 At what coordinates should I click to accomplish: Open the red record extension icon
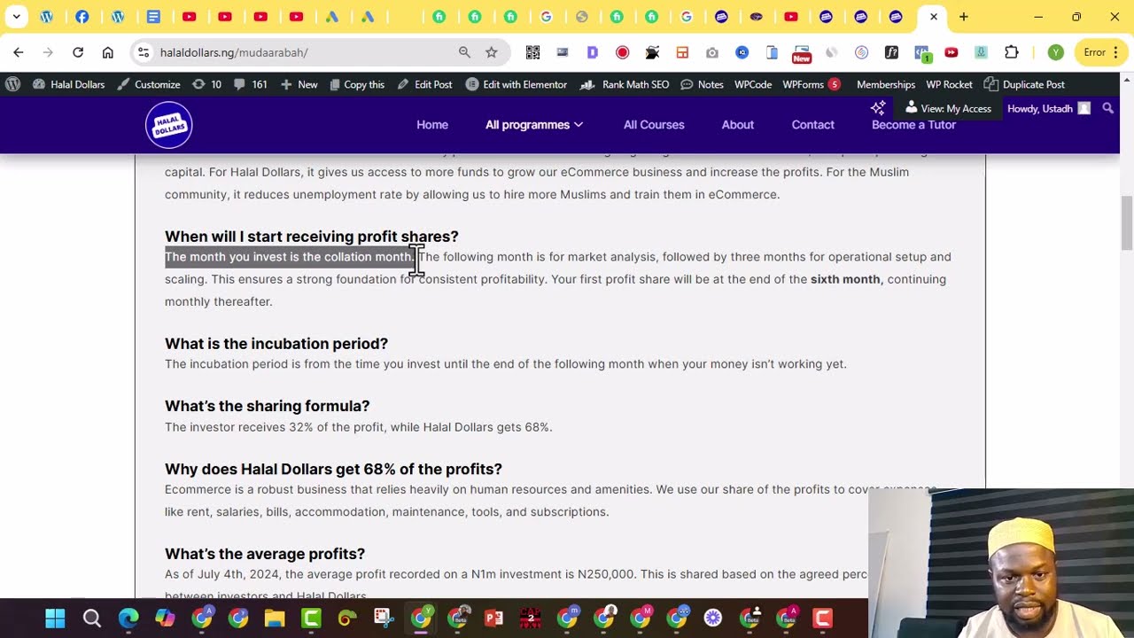tap(623, 52)
